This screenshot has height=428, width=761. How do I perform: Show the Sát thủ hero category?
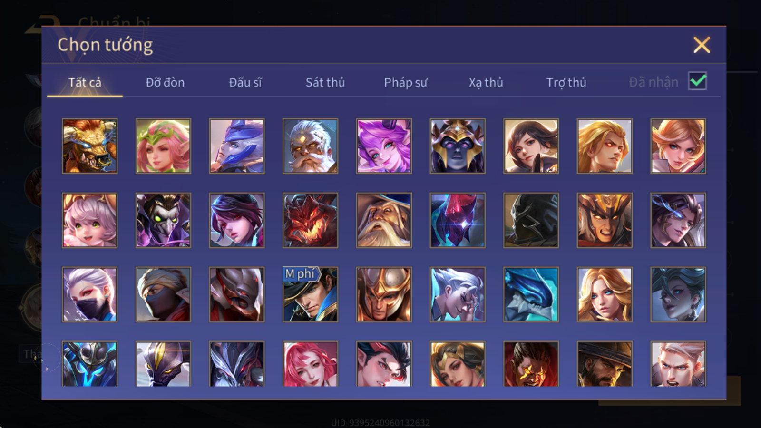325,82
